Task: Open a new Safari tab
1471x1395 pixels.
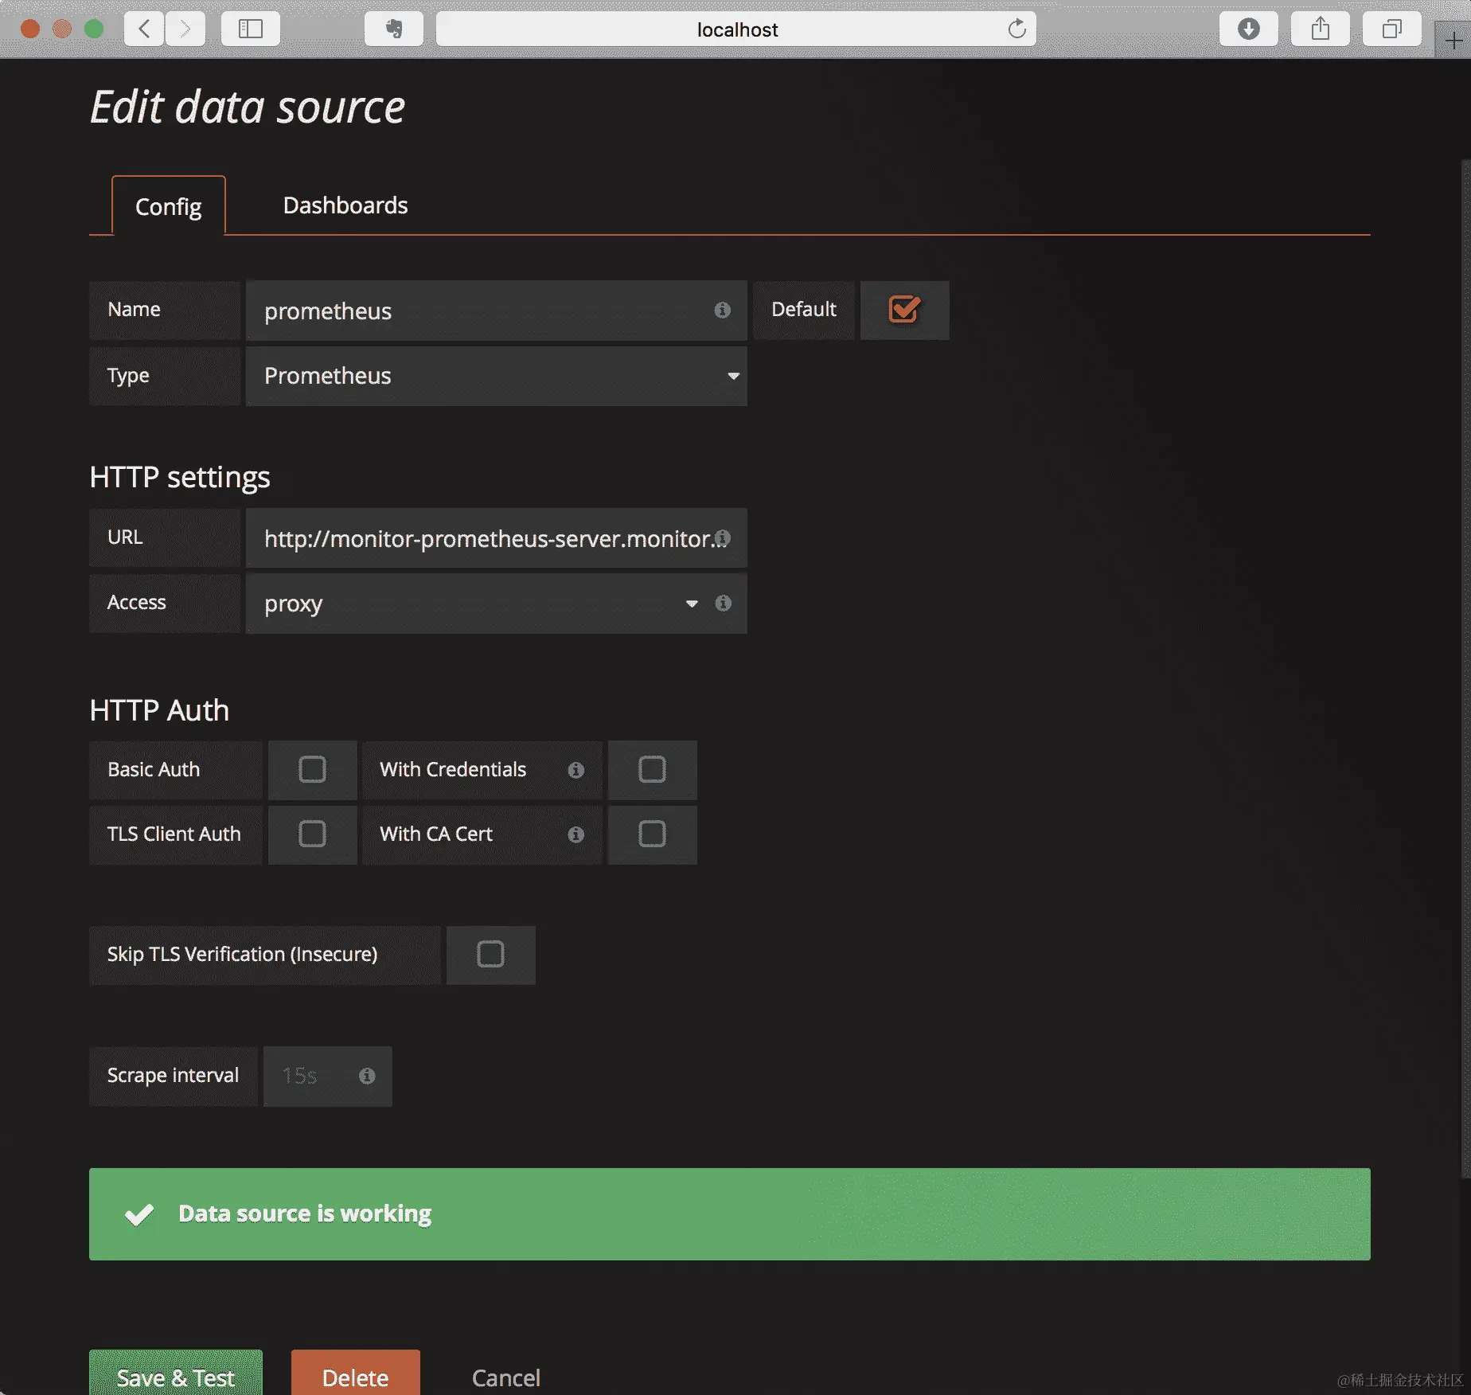Action: point(1453,40)
